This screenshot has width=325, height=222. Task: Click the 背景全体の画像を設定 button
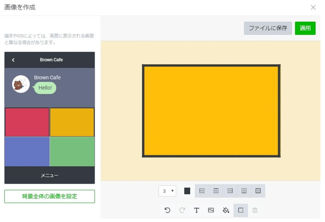49,196
